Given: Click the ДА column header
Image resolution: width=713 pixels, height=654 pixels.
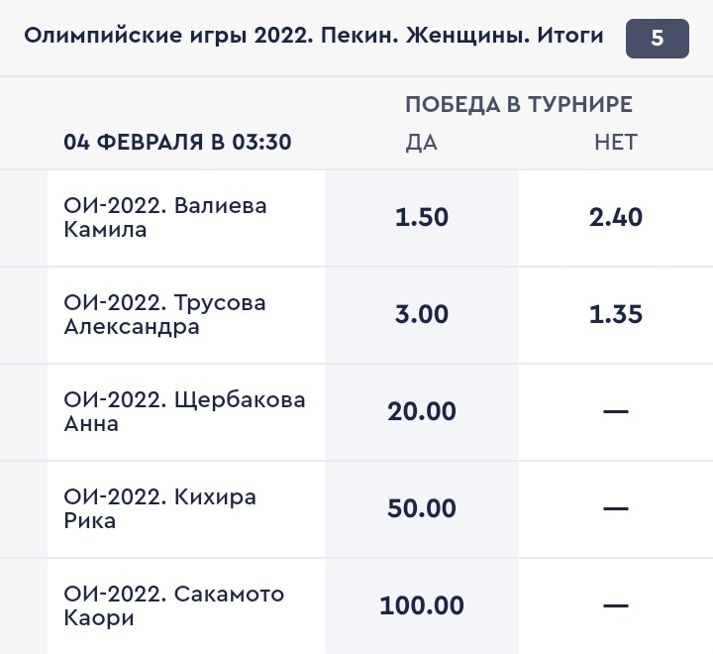Looking at the screenshot, I should coord(421,142).
